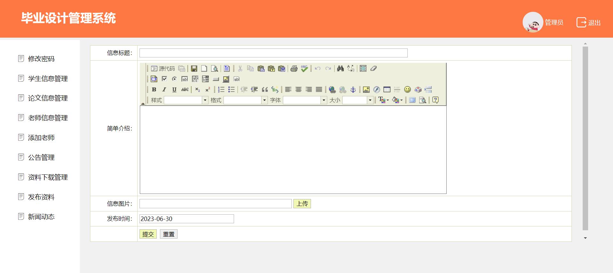The image size is (613, 273).
Task: Open 资料下载管理 in sidebar
Action: (48, 177)
